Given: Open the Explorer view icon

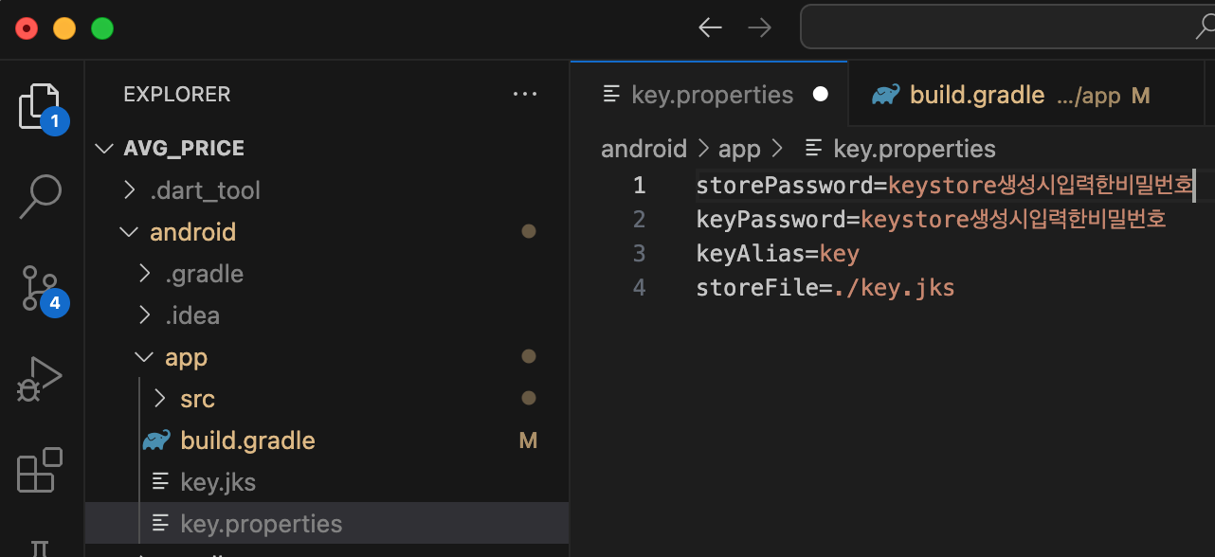Looking at the screenshot, I should (40, 106).
